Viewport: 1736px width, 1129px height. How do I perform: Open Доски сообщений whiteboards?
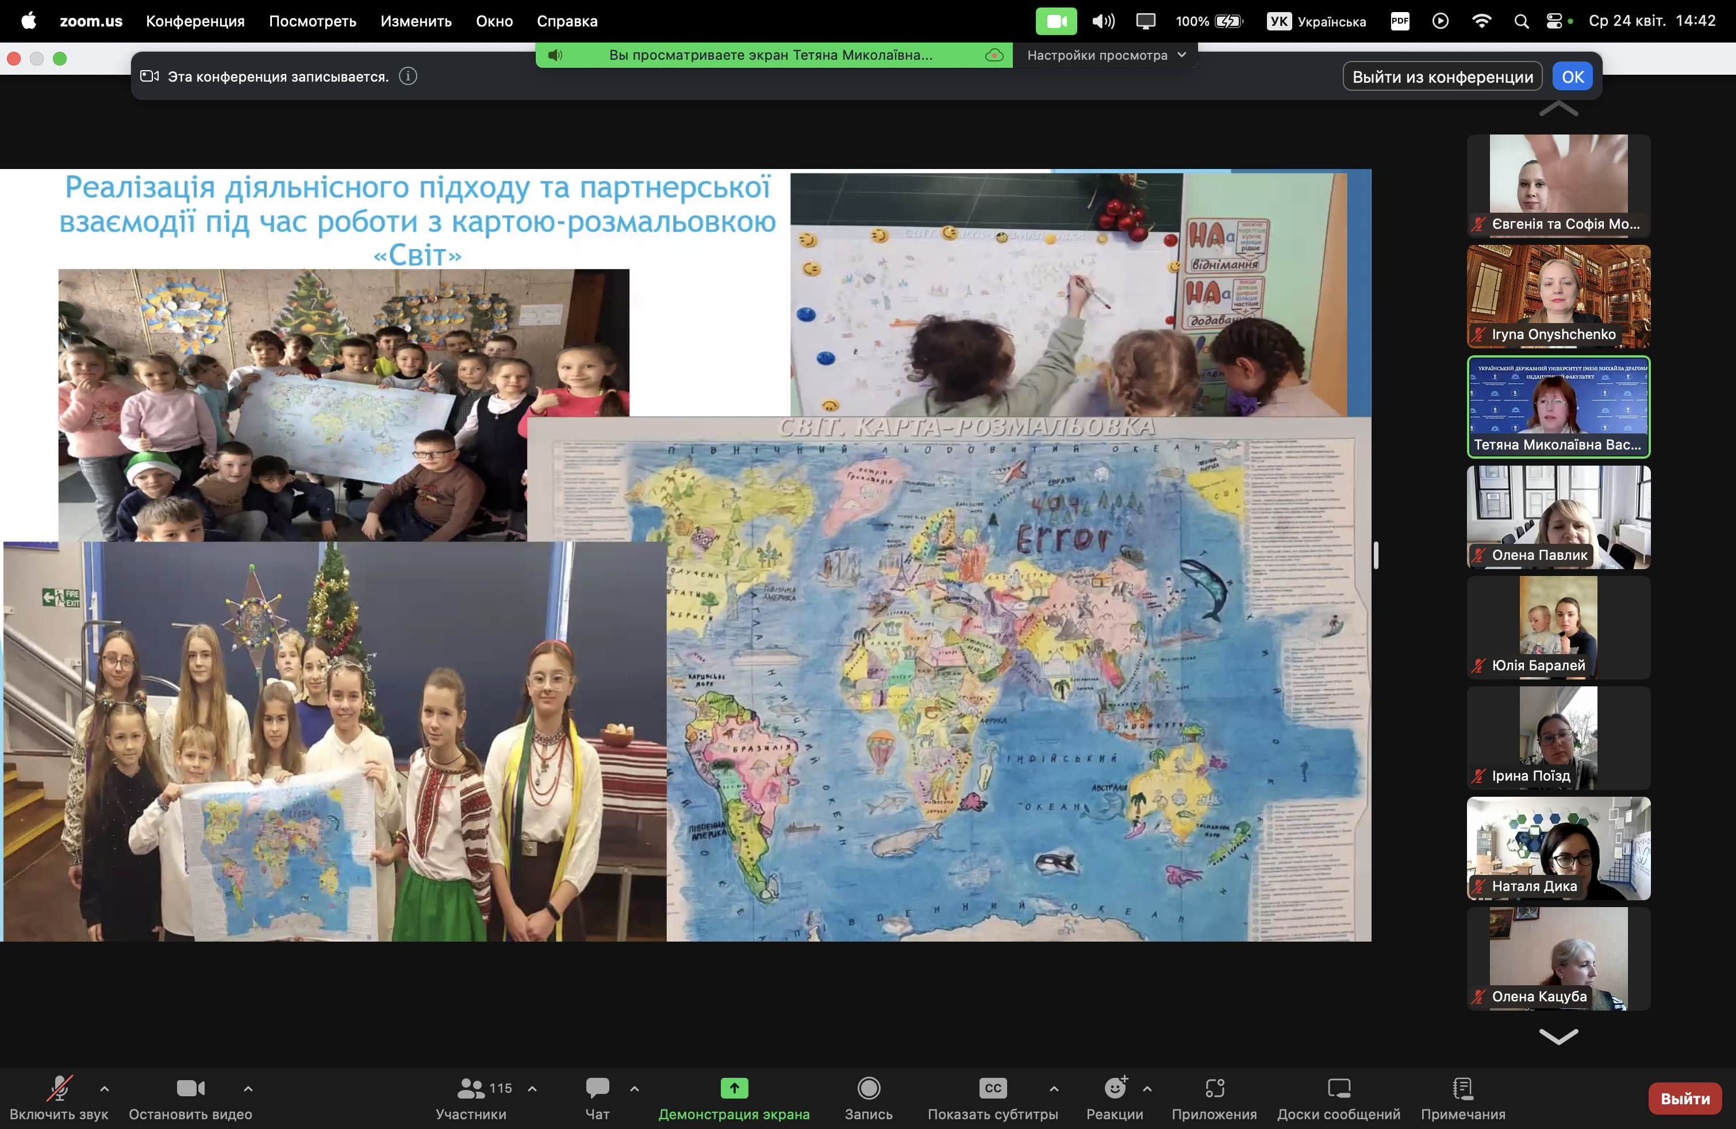tap(1338, 1099)
